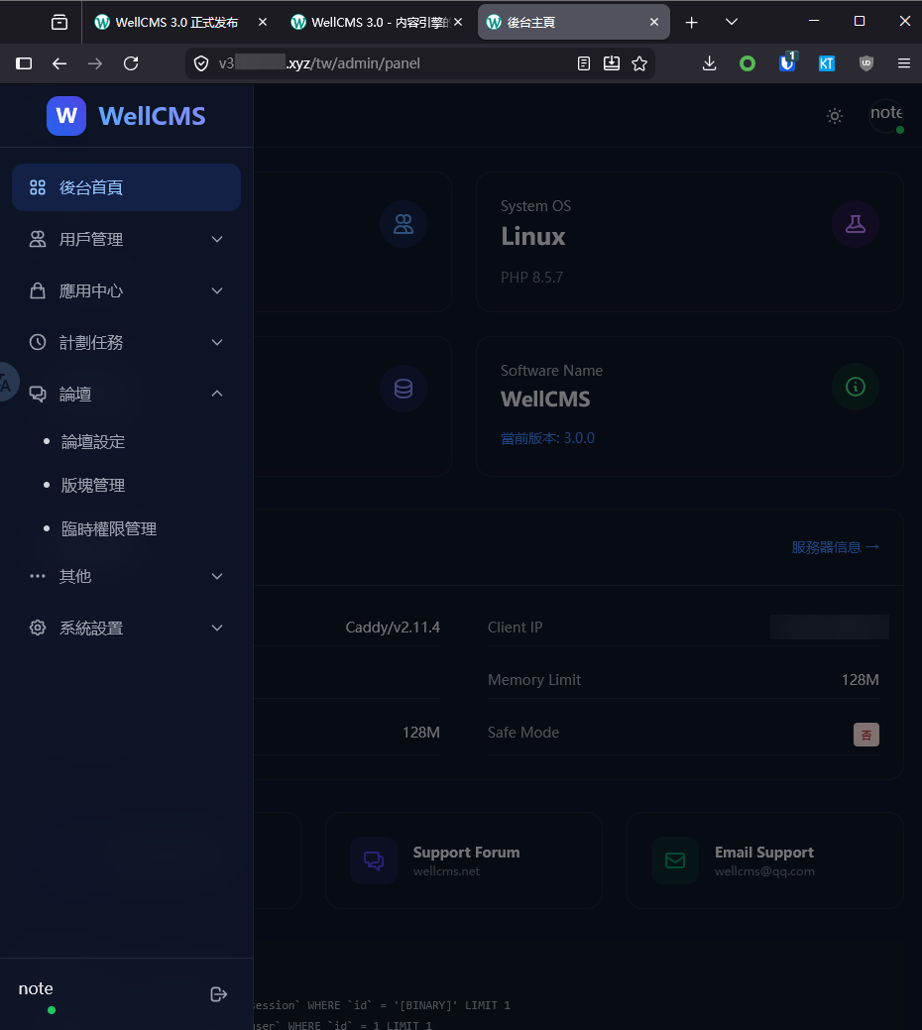Click the 後台首頁 grid icon in sidebar
This screenshot has height=1030, width=922.
click(x=38, y=187)
